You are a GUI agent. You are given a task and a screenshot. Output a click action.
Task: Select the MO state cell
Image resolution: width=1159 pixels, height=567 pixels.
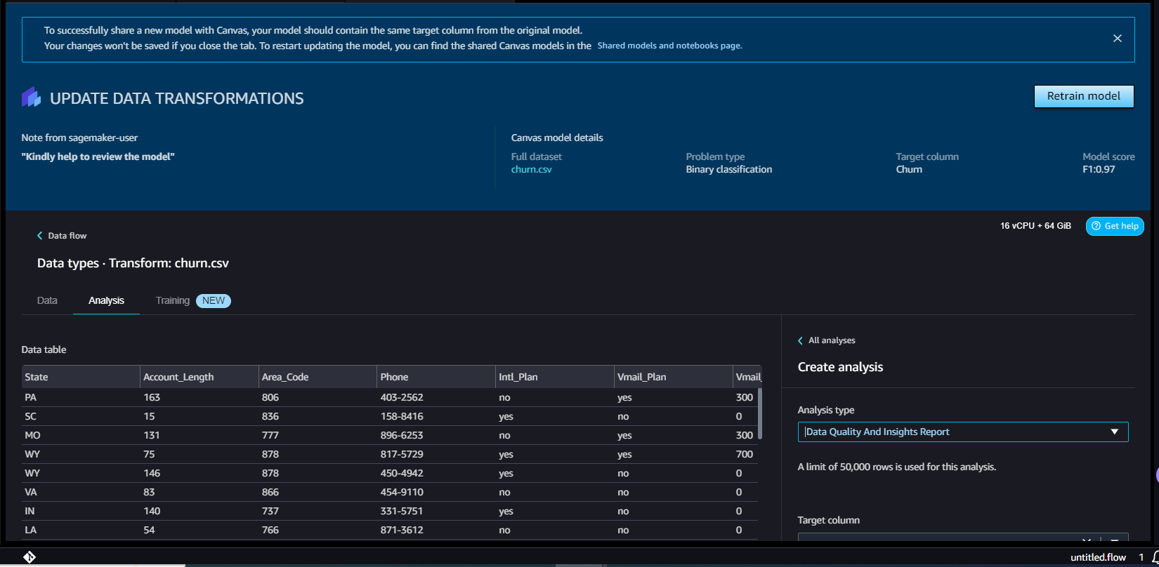pos(32,435)
